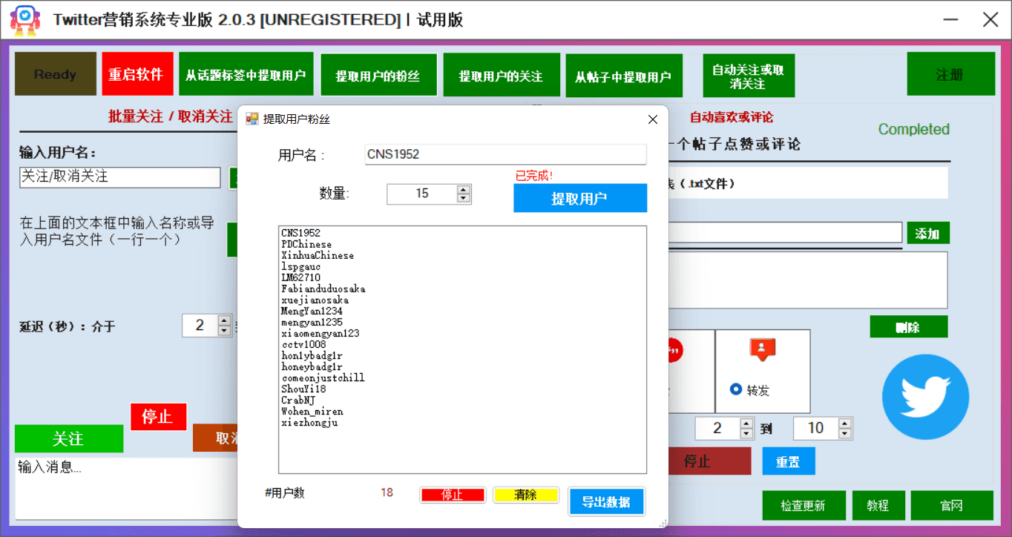This screenshot has height=537, width=1012.
Task: Open the 自动关注或取消关注 toolbar button
Action: (x=749, y=76)
